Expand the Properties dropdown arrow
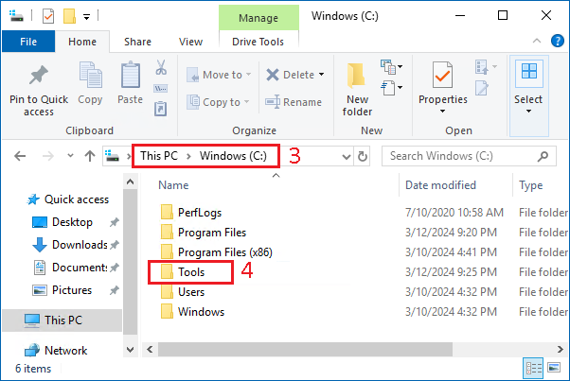Image resolution: width=570 pixels, height=381 pixels. [x=442, y=111]
